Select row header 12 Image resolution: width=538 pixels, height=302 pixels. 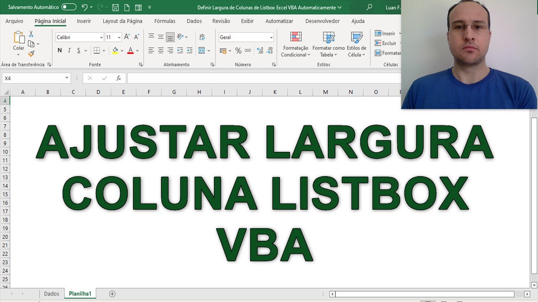pyautogui.click(x=5, y=169)
